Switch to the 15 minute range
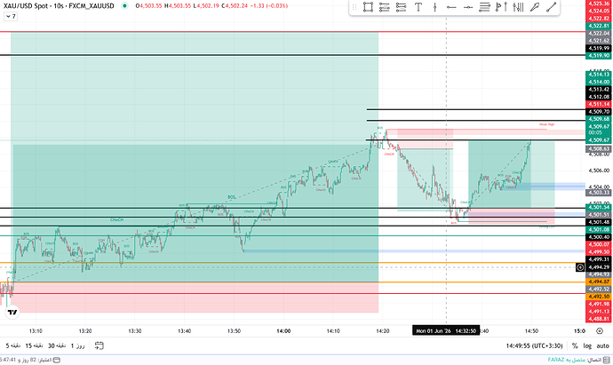 click(x=34, y=345)
